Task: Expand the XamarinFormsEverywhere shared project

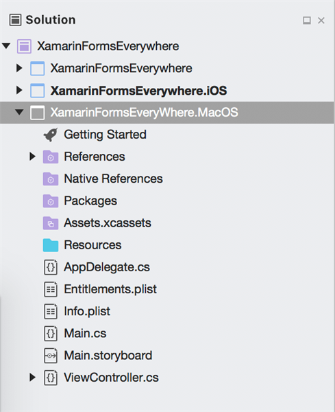Action: point(19,68)
